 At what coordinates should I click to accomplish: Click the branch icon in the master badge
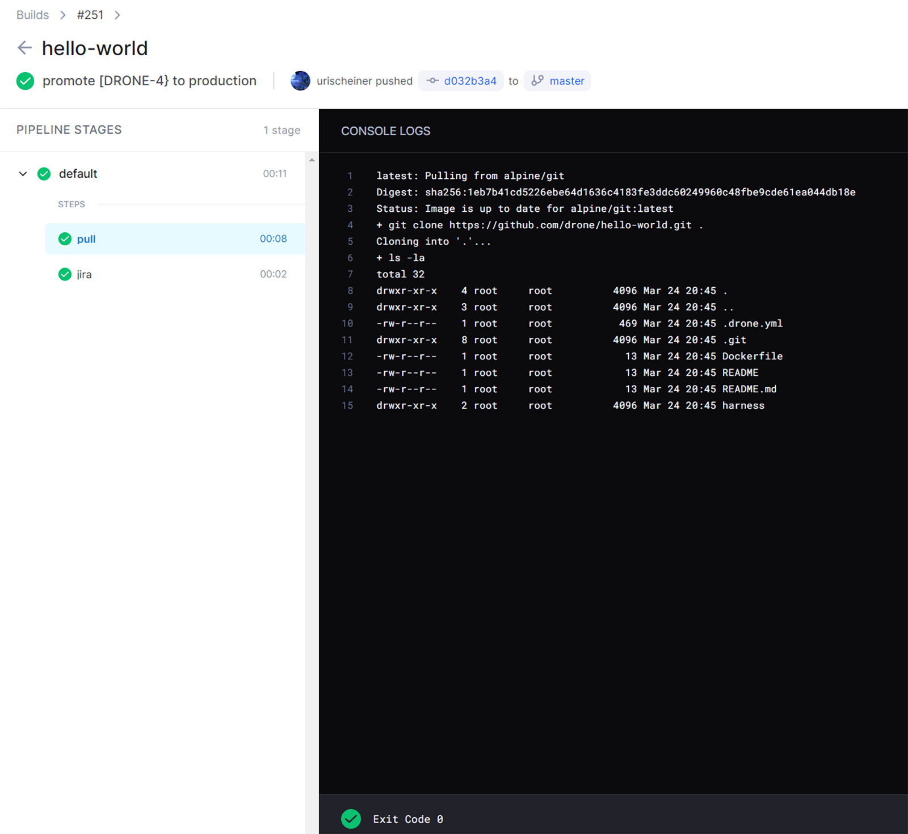point(537,81)
